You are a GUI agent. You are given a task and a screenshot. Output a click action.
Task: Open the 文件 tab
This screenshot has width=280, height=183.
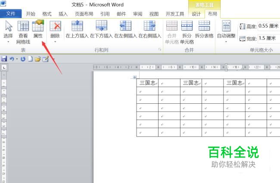point(11,14)
